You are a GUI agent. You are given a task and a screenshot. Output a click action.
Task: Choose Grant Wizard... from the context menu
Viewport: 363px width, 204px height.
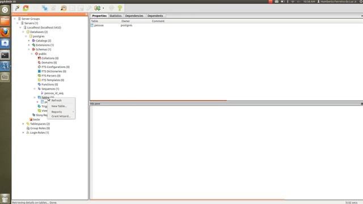click(x=61, y=116)
